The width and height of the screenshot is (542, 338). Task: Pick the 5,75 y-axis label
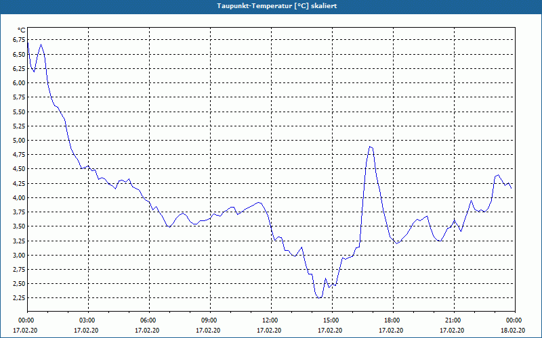click(20, 97)
